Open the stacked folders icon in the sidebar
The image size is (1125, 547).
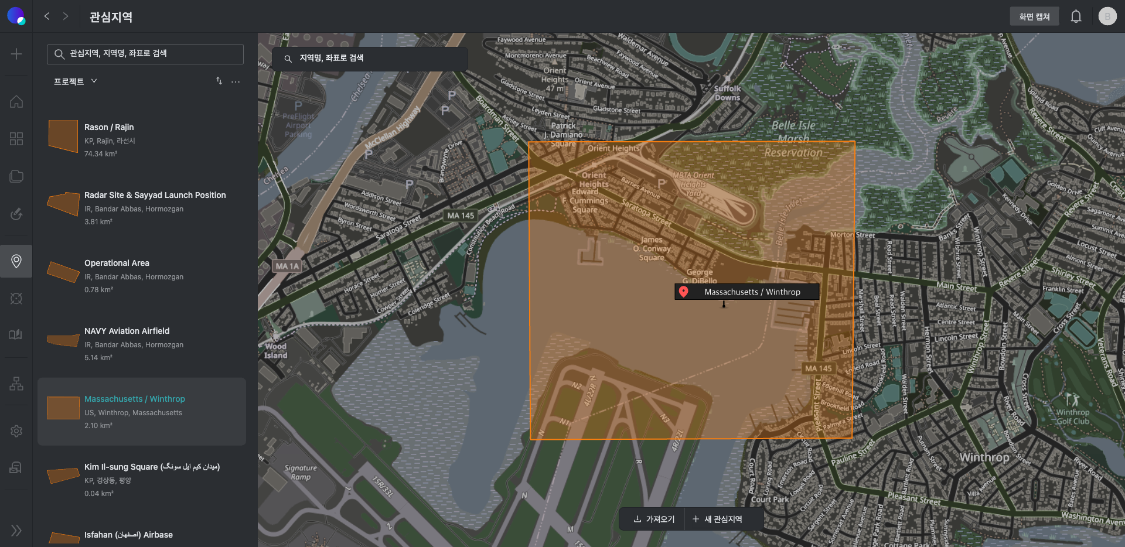point(16,176)
